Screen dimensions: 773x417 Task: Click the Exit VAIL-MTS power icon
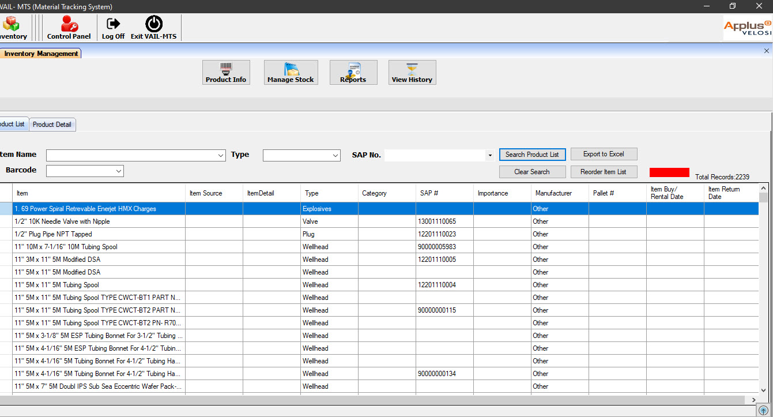coord(154,24)
